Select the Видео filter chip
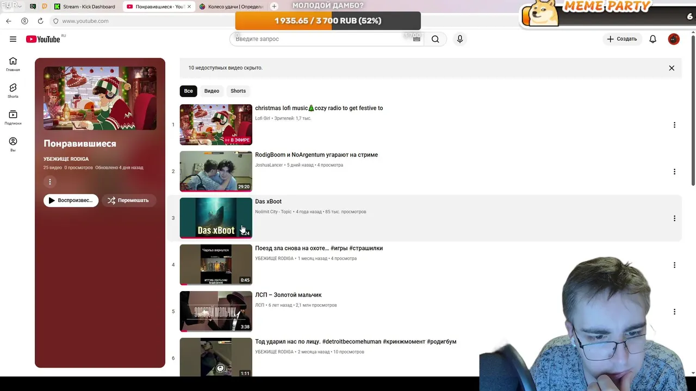Image resolution: width=696 pixels, height=391 pixels. tap(212, 91)
